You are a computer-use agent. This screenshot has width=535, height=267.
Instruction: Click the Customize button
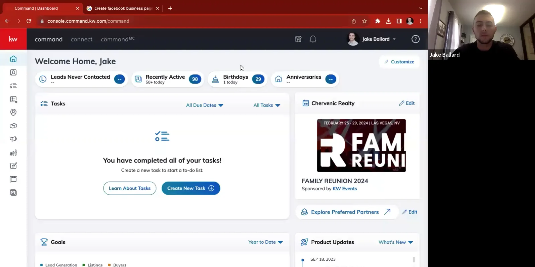[399, 62]
